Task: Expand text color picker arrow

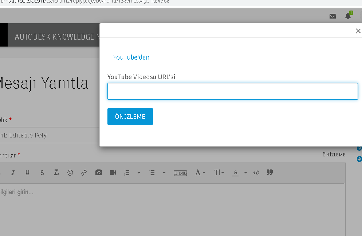Action: (x=245, y=172)
